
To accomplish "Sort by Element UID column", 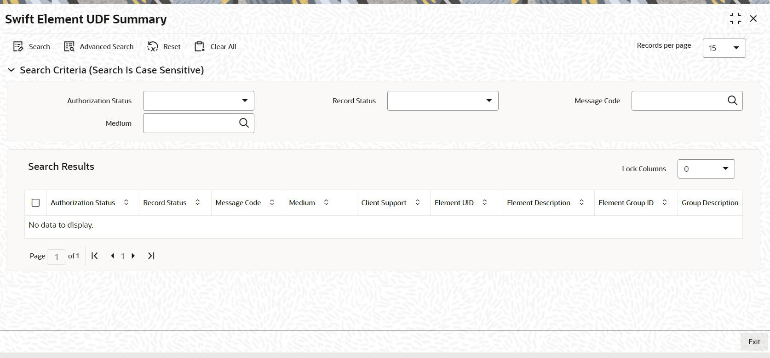I will (485, 202).
